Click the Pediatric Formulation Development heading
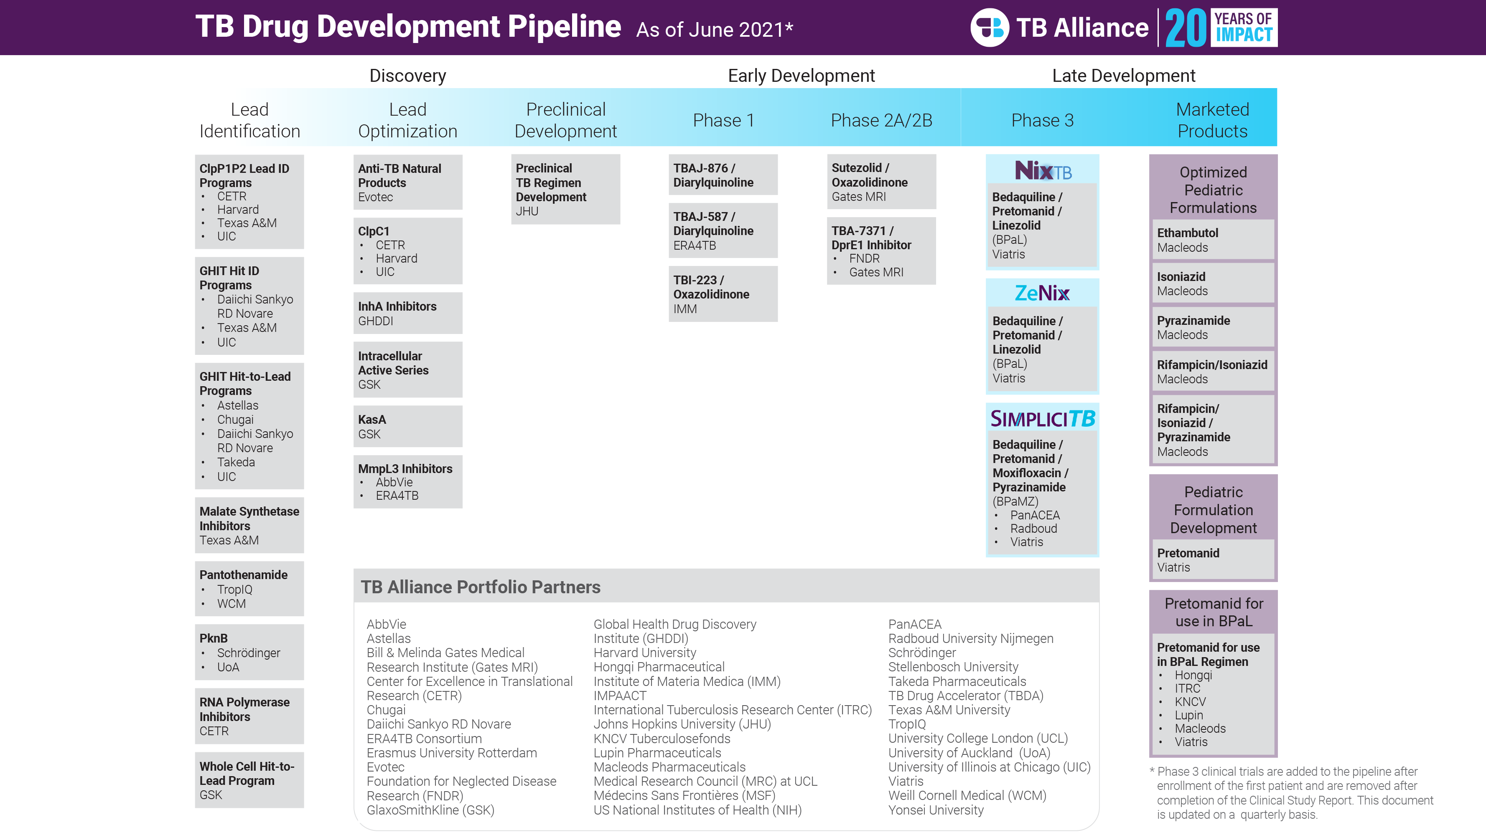Screen dimensions: 1486x835 click(1213, 509)
